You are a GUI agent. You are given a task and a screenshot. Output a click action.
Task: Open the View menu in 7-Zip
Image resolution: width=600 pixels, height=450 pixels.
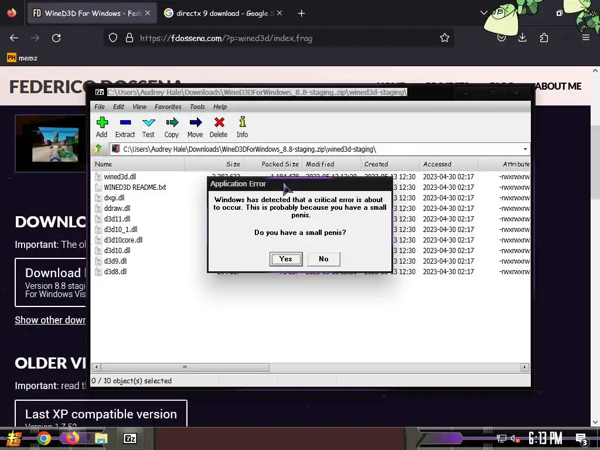[x=139, y=107]
